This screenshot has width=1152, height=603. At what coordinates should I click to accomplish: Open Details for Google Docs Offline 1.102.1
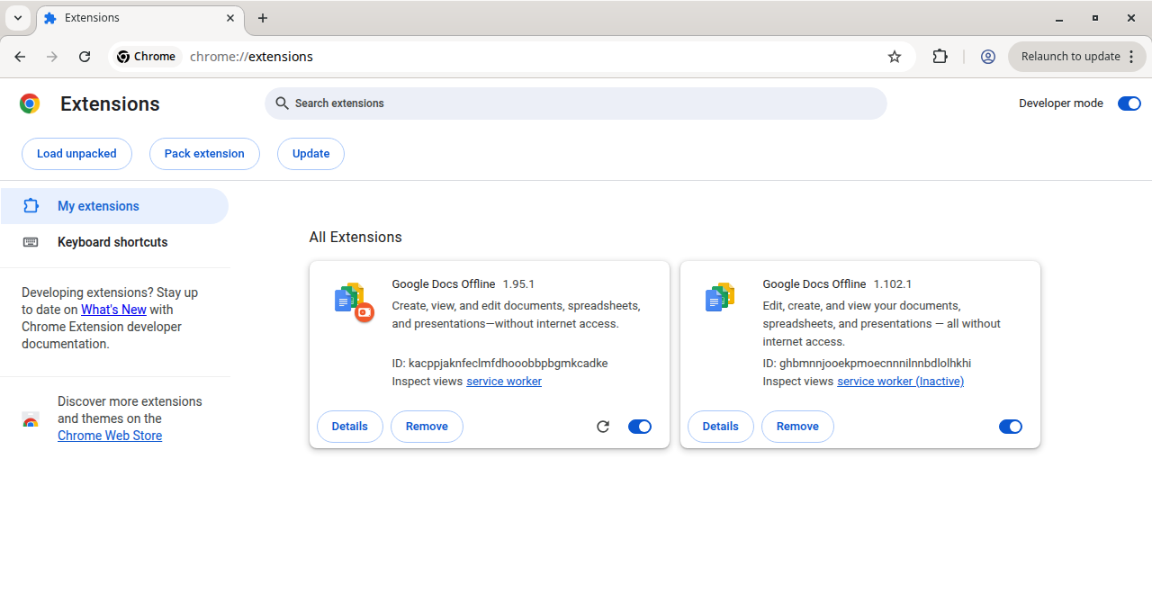pos(721,427)
